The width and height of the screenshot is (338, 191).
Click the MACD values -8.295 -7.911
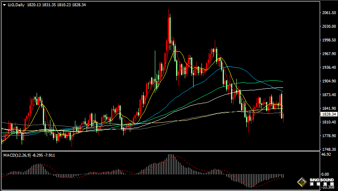tap(44, 155)
